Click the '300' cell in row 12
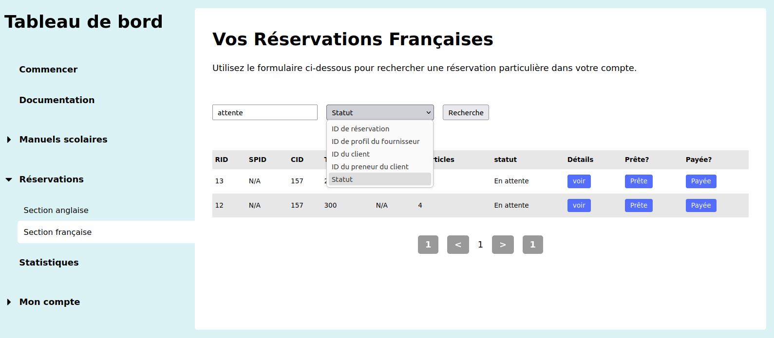The height and width of the screenshot is (338, 774). click(x=331, y=205)
